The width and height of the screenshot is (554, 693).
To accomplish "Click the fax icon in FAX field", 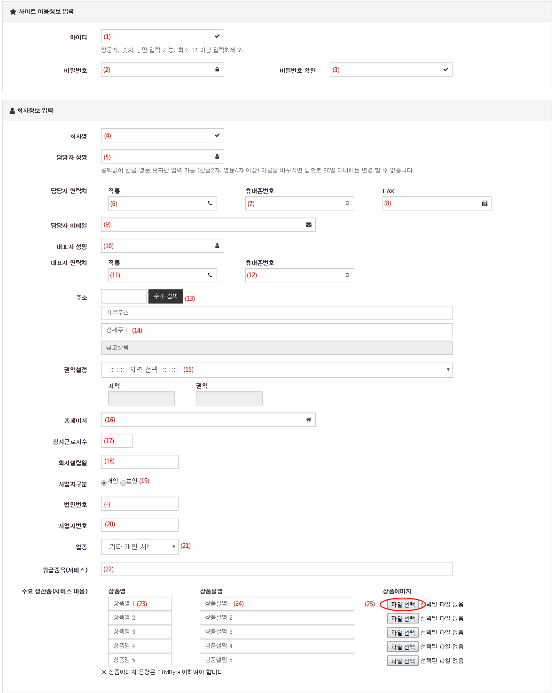I will (x=484, y=203).
